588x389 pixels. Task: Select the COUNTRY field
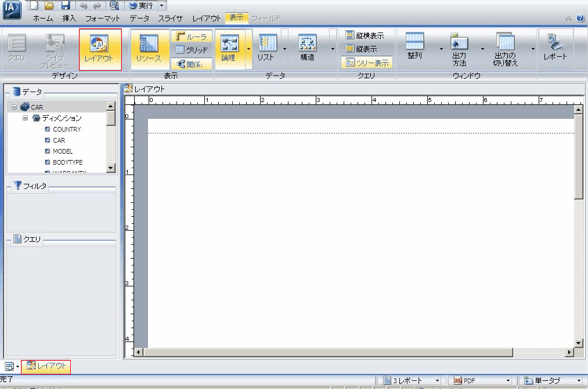pos(67,129)
